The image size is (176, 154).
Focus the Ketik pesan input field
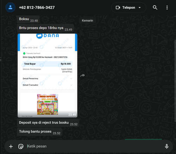[94, 146]
